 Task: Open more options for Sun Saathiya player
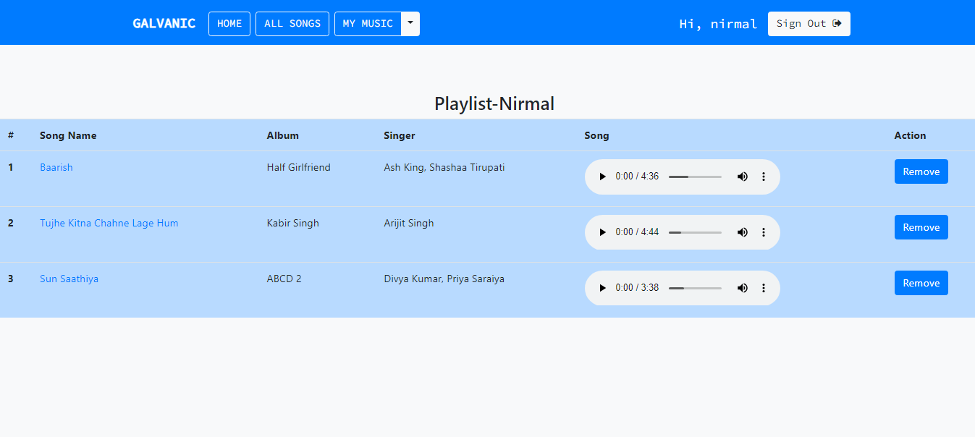pyautogui.click(x=763, y=288)
